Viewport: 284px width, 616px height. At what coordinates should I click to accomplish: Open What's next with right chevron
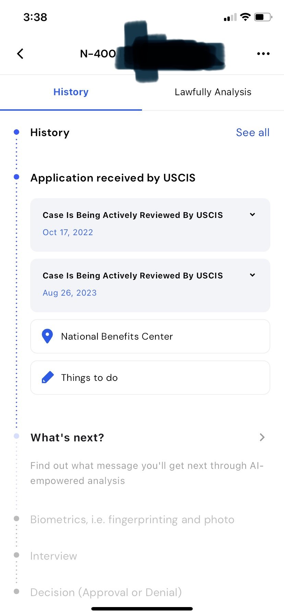coord(262,437)
